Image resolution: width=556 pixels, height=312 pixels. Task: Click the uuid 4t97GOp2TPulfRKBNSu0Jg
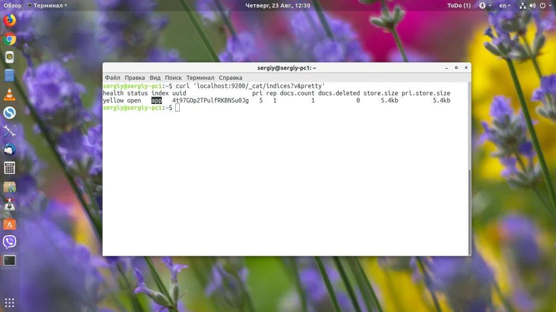(x=210, y=100)
